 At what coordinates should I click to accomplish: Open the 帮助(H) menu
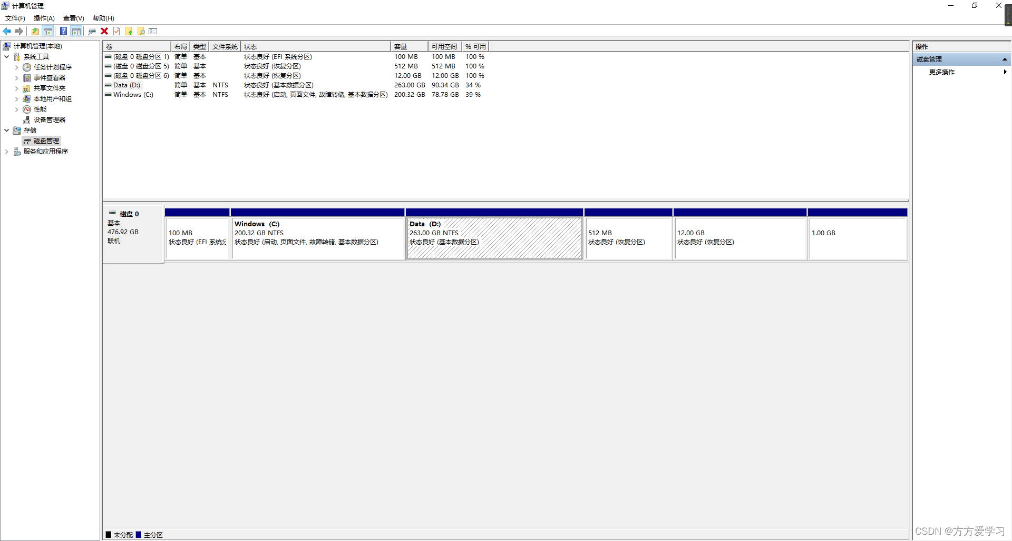[x=103, y=18]
